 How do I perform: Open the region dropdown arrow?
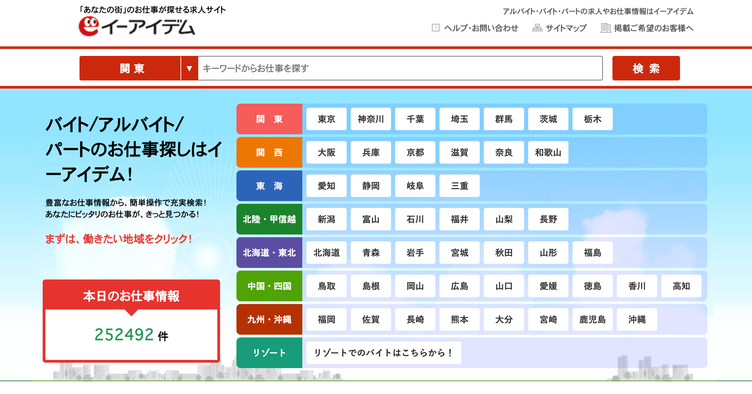[189, 69]
